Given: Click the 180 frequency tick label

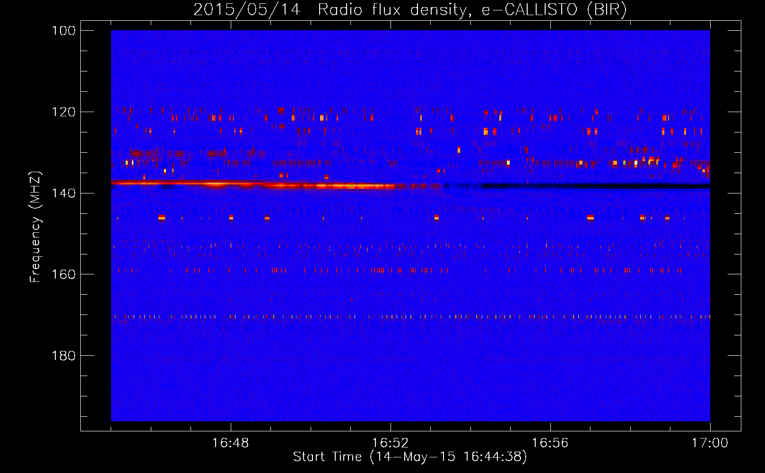Looking at the screenshot, I should click(x=64, y=356).
